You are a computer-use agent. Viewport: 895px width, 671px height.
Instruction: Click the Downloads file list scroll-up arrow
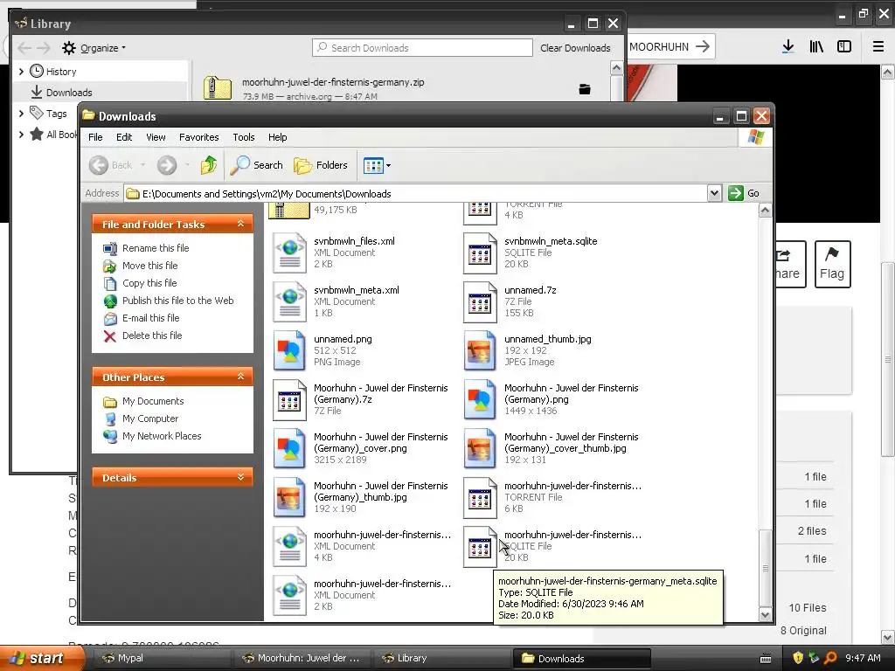(x=765, y=211)
